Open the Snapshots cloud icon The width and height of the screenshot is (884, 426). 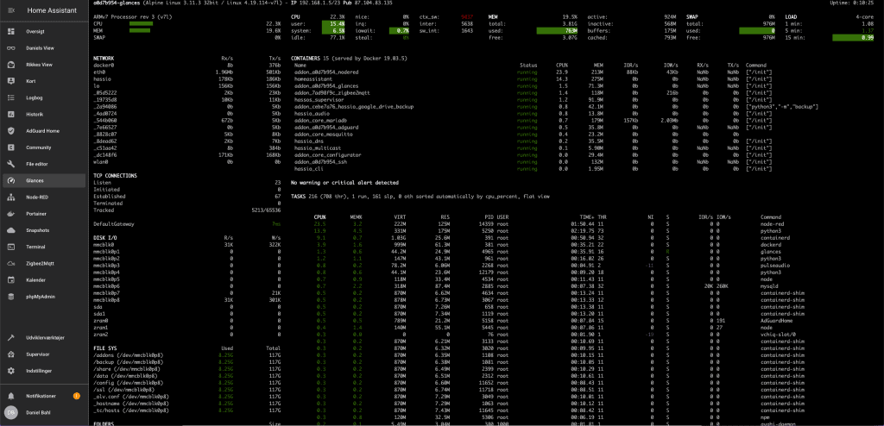point(10,230)
